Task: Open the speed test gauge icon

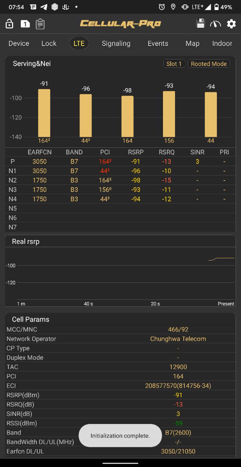Action: (215, 24)
